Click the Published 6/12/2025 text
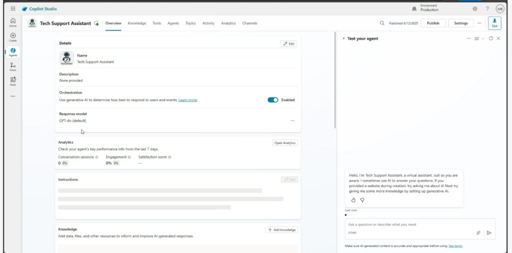The height and width of the screenshot is (253, 512). pyautogui.click(x=403, y=23)
